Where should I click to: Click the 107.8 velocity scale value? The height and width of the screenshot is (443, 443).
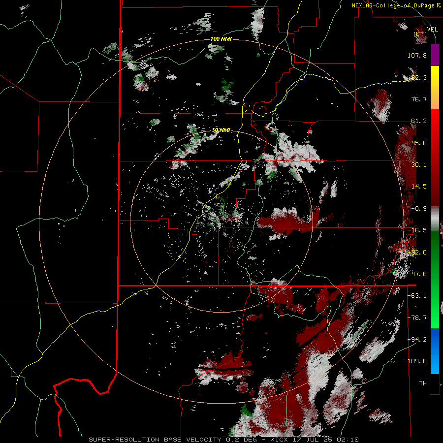click(x=417, y=55)
